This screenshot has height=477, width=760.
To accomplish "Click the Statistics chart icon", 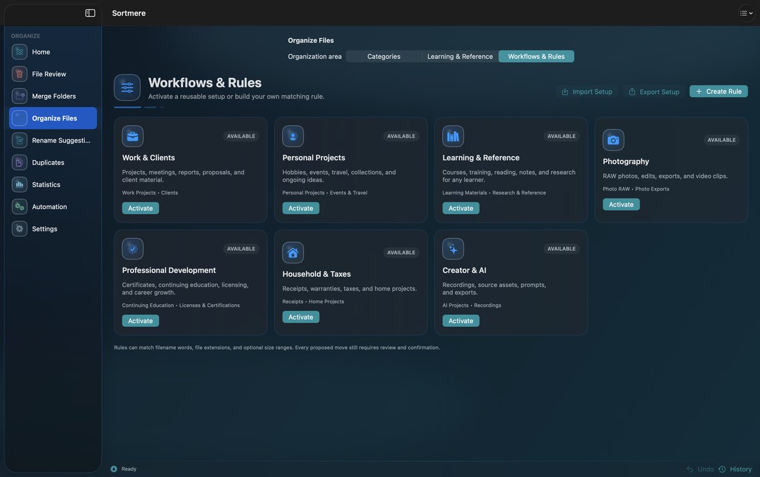I will coord(20,185).
